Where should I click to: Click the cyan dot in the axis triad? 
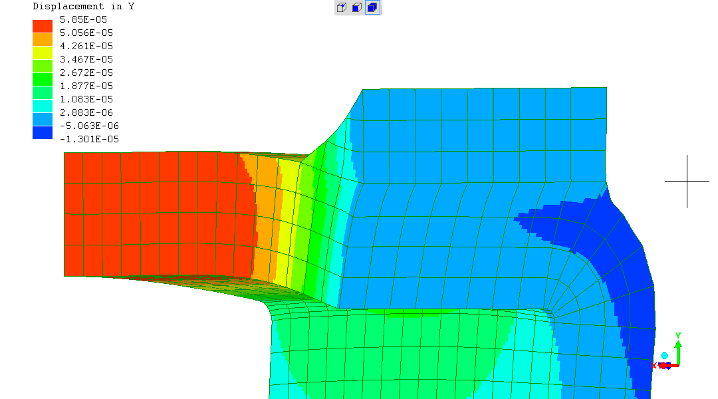[x=664, y=356]
